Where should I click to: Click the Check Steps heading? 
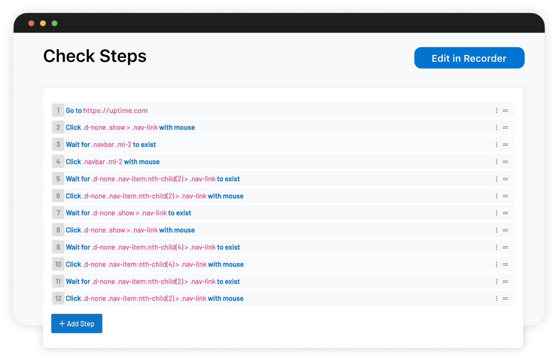[x=95, y=56]
